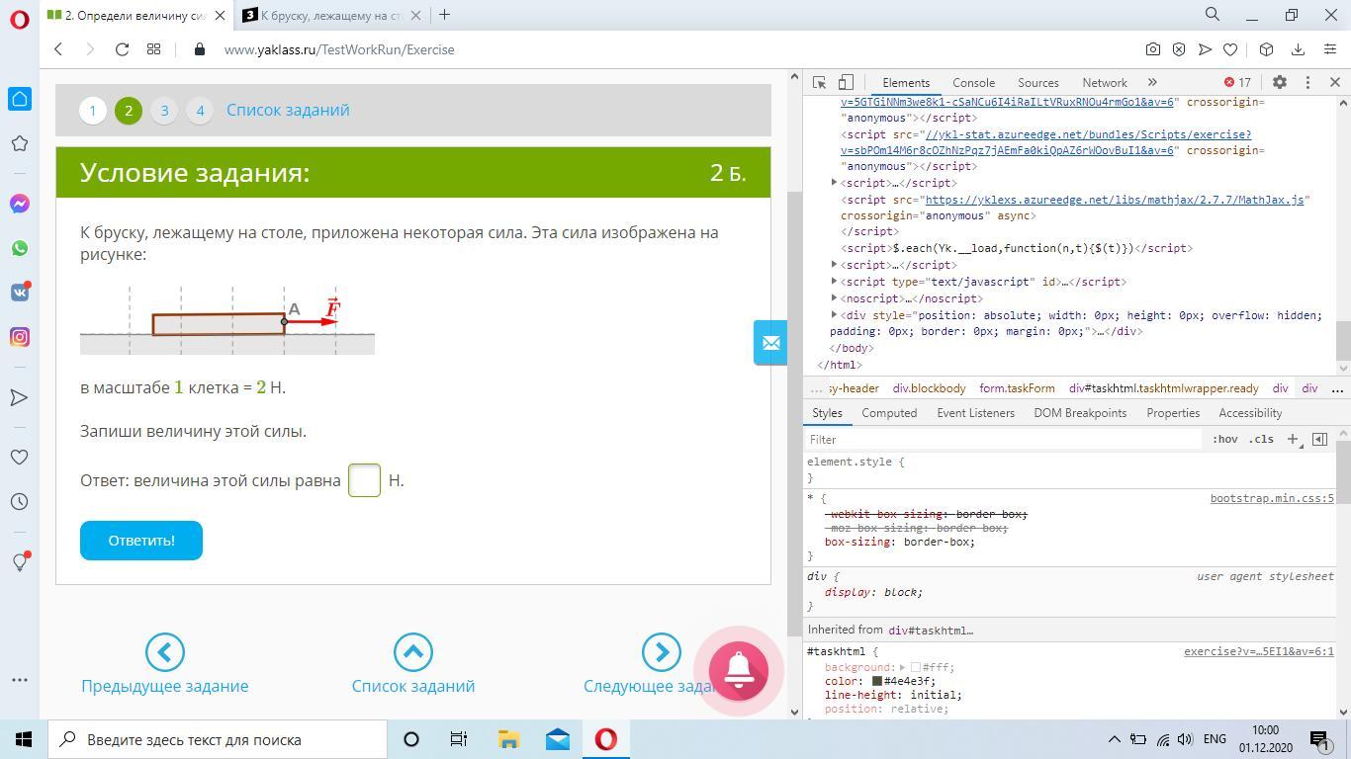Click the #fff background color swatch
The height and width of the screenshot is (759, 1351).
click(915, 668)
